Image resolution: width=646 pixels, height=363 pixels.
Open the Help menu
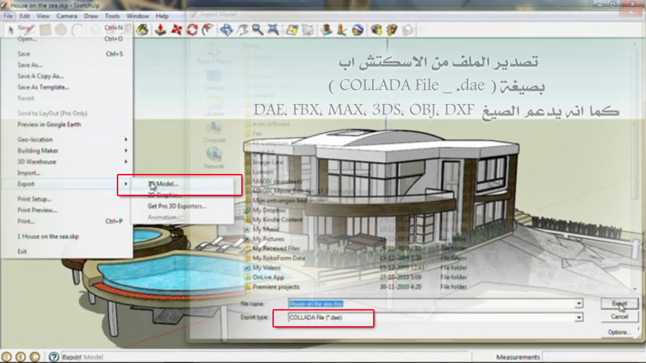(x=162, y=16)
